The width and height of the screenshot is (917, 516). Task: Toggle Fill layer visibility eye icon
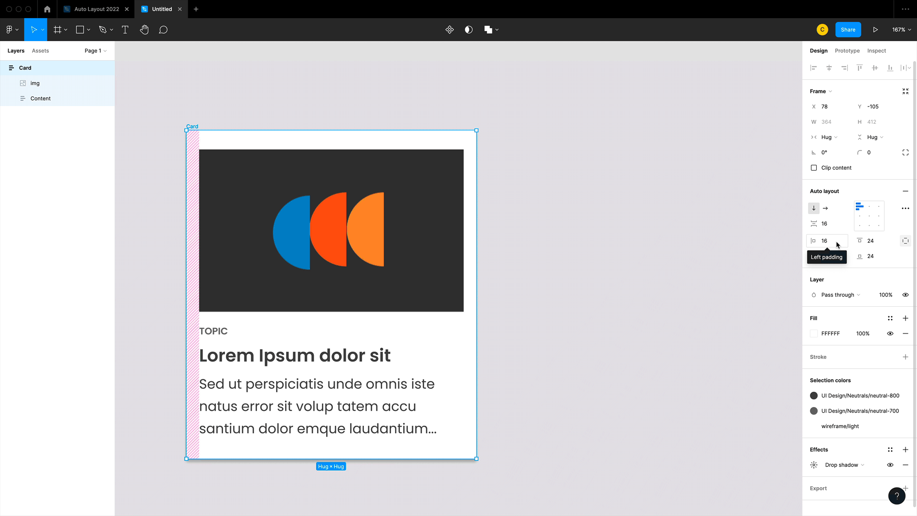[x=891, y=333]
